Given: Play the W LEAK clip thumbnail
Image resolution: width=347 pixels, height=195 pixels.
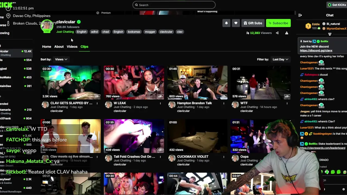Looking at the screenshot, I should click(134, 83).
